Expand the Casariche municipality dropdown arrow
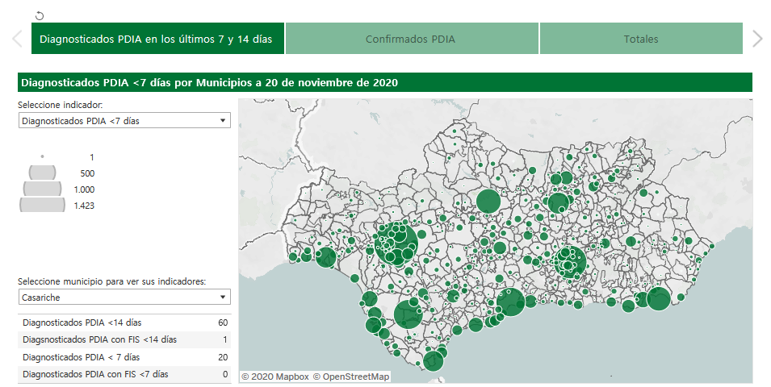This screenshot has width=771, height=387. tap(222, 298)
